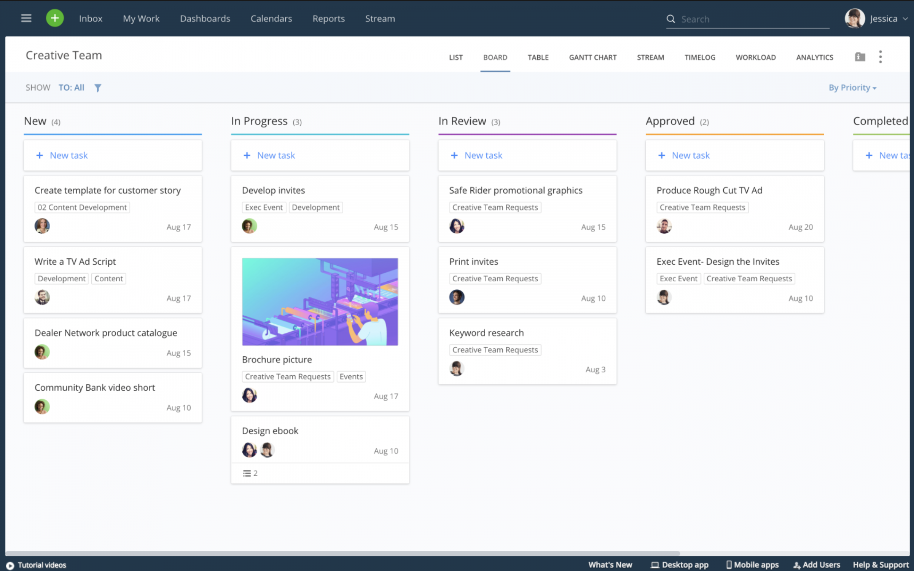Click the Add Users link
The height and width of the screenshot is (571, 914).
click(x=817, y=565)
